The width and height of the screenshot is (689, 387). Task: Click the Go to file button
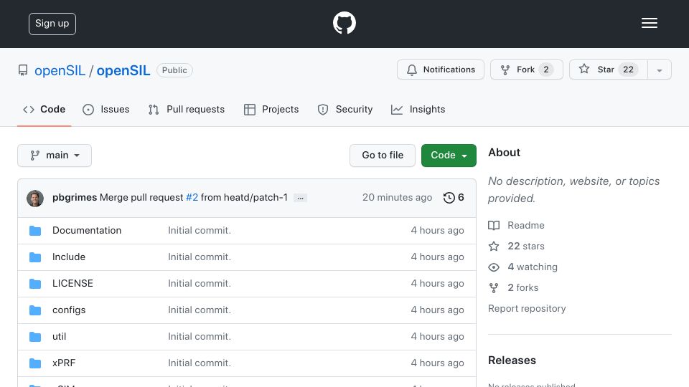point(383,156)
